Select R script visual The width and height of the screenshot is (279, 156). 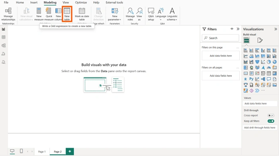pos(246,79)
